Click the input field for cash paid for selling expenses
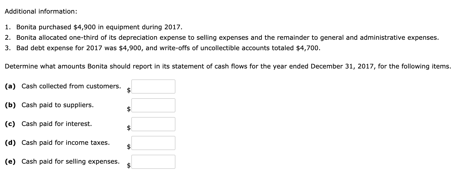 pyautogui.click(x=153, y=162)
